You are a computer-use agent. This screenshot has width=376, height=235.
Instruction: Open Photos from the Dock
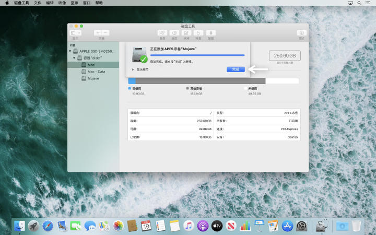(118, 226)
